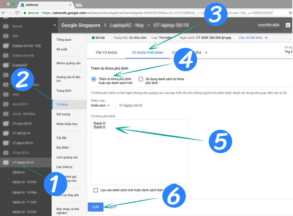Select TỪ KHÓA PHỦ ĐỊNH tab
293x216 pixels.
point(148,53)
